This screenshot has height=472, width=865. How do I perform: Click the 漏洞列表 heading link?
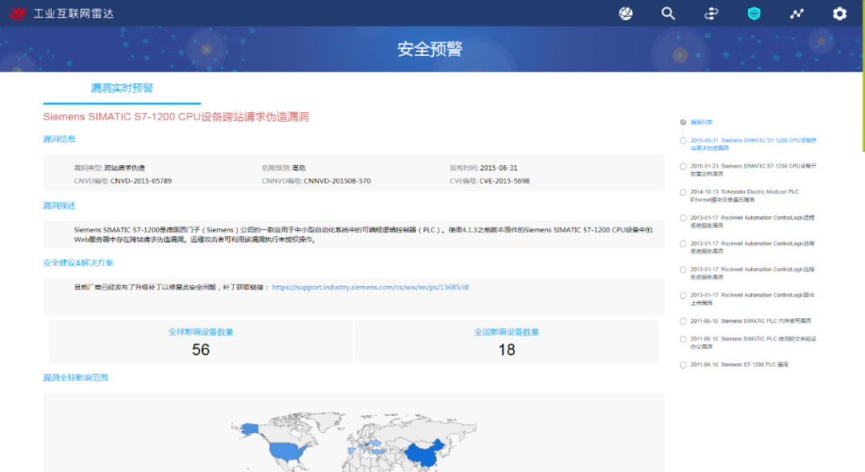(x=701, y=122)
